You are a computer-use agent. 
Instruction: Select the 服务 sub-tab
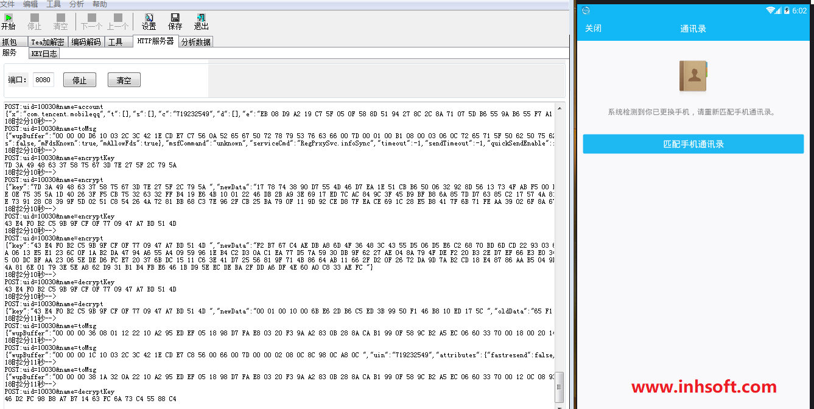pyautogui.click(x=13, y=53)
